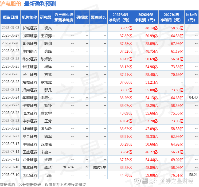199x187 pixels.
Task: Click the 2026预测净利润 column header
Action: [146, 17]
